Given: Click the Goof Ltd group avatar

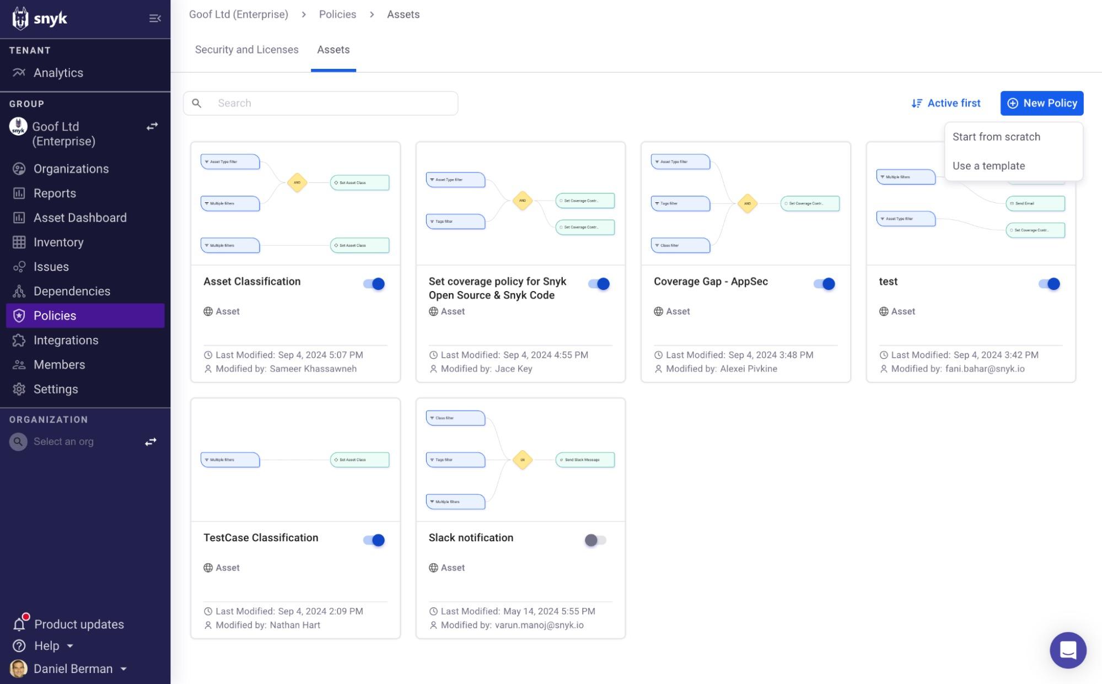Looking at the screenshot, I should pyautogui.click(x=18, y=127).
